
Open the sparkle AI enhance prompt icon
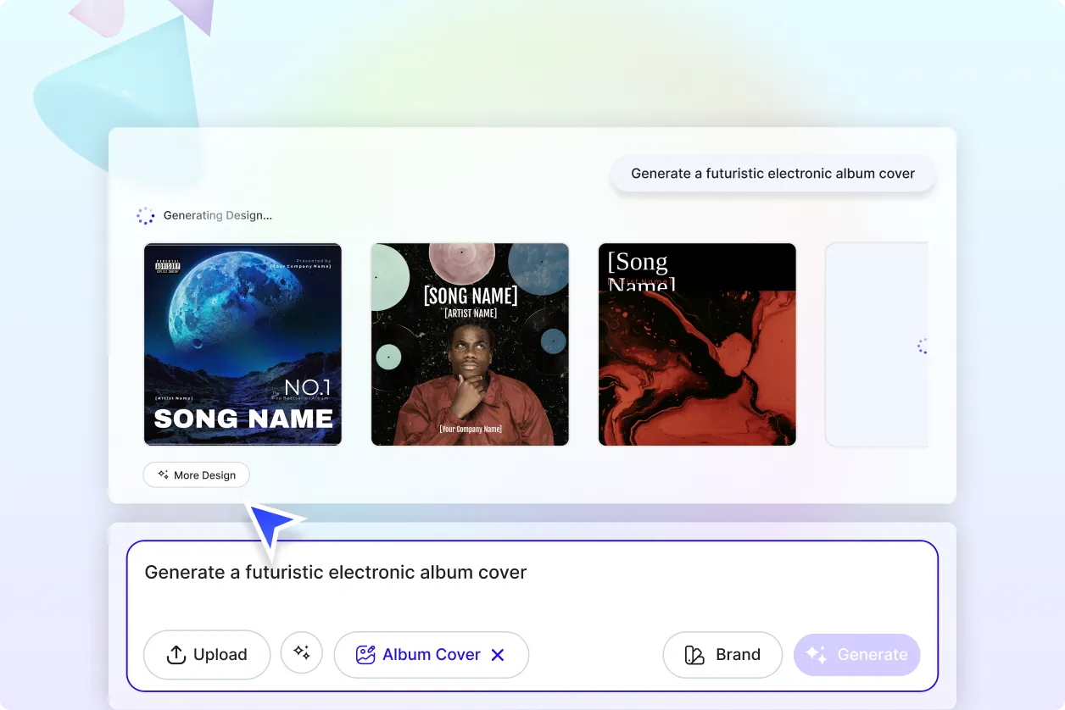(x=302, y=652)
